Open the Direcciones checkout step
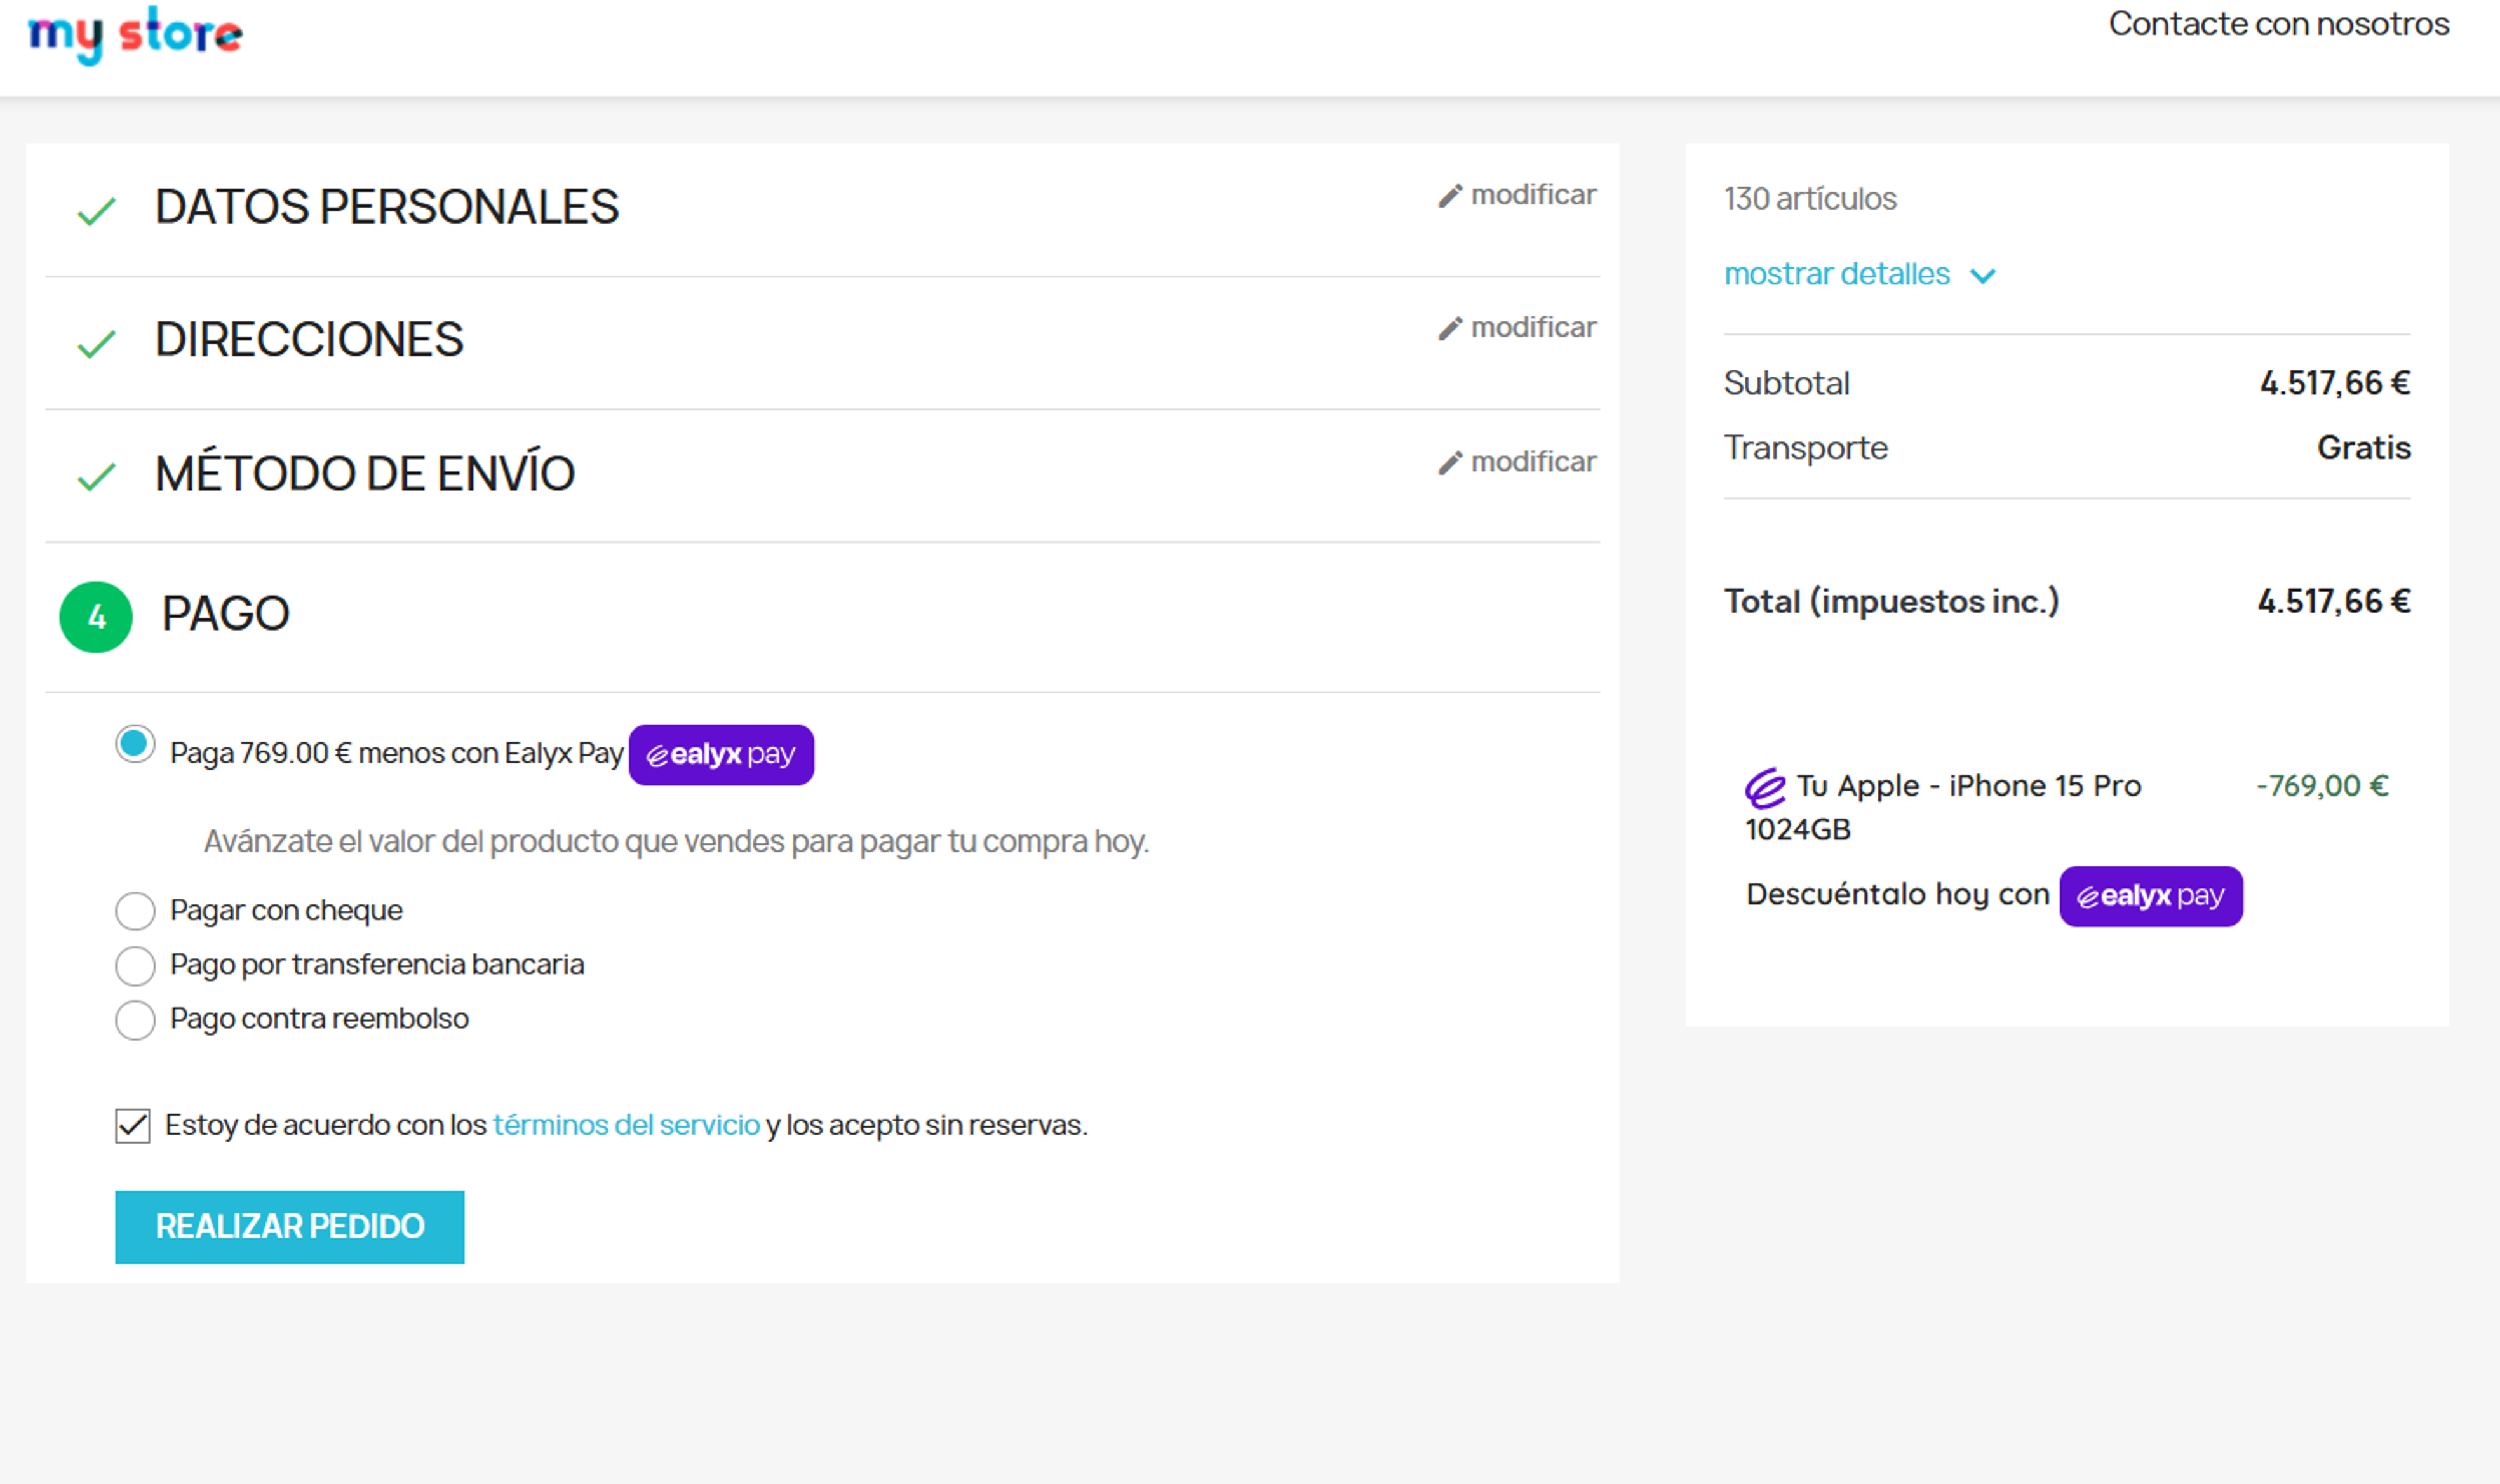 click(309, 340)
